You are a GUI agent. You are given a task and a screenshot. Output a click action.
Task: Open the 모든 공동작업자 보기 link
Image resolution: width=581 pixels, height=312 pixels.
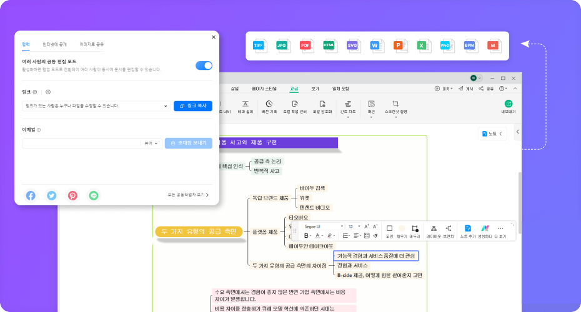[x=188, y=195]
